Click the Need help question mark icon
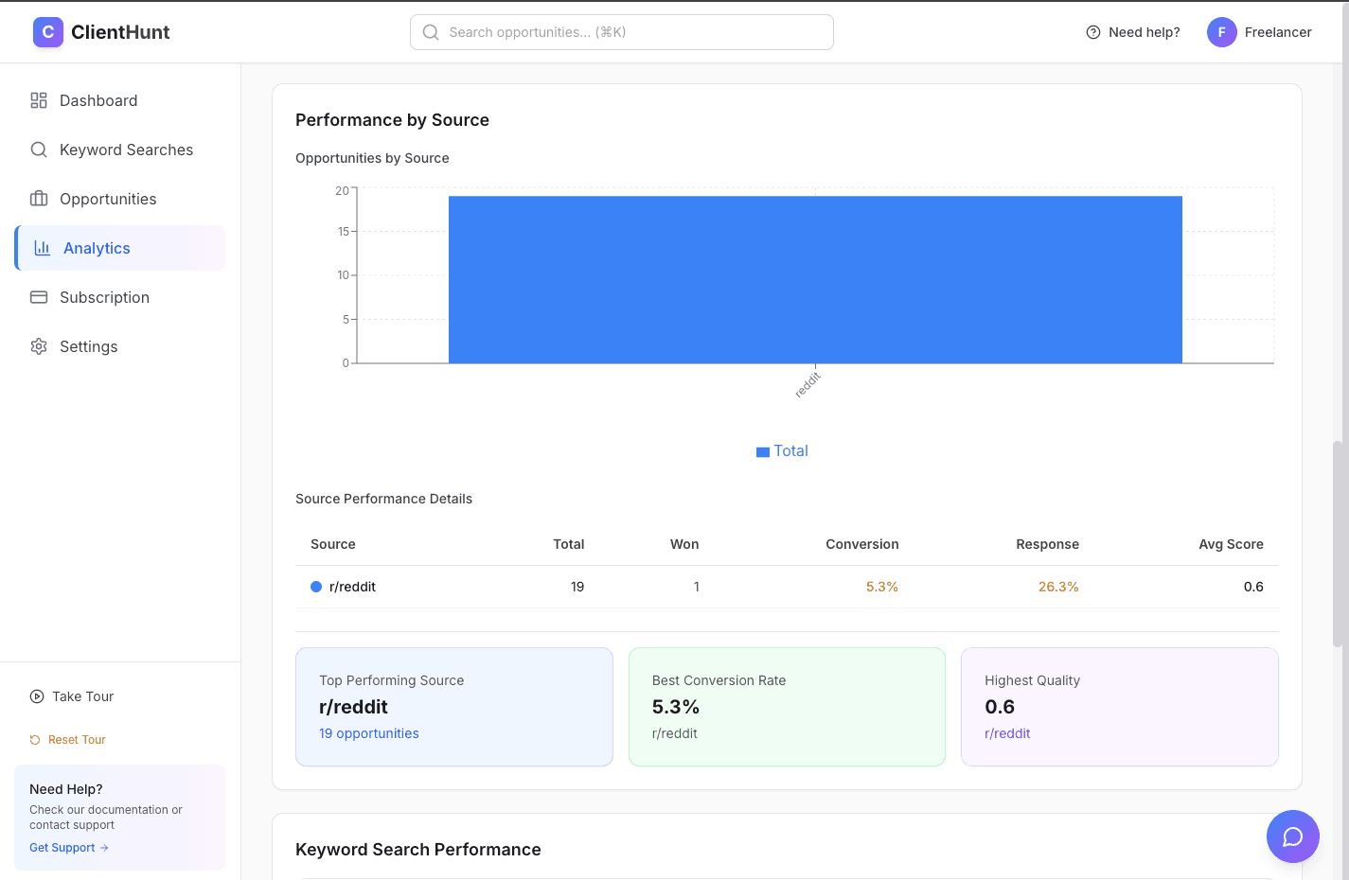This screenshot has width=1349, height=880. (x=1092, y=31)
